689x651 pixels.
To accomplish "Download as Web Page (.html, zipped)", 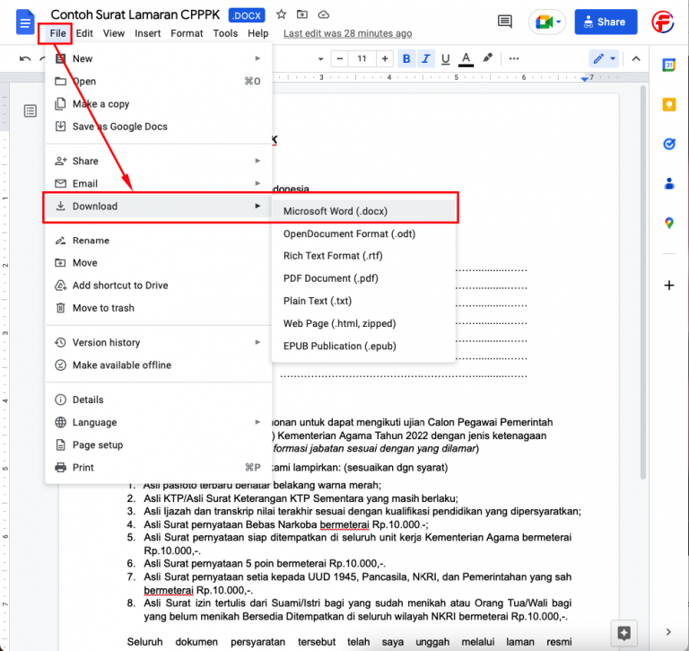I will pos(363,324).
